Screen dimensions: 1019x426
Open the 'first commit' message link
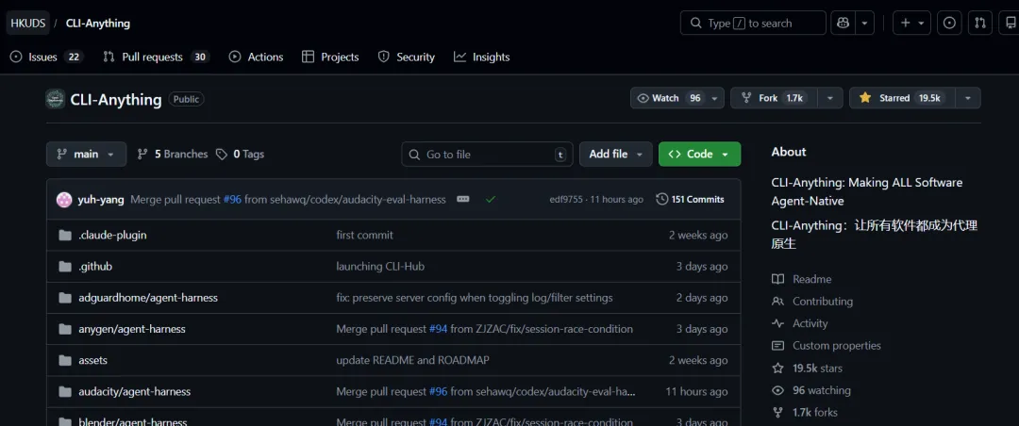364,235
